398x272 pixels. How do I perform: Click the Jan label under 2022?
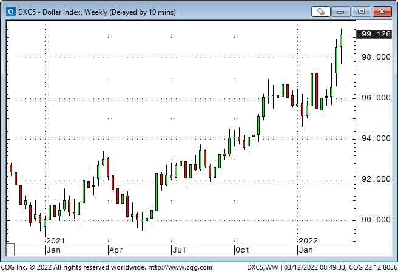[306, 250]
